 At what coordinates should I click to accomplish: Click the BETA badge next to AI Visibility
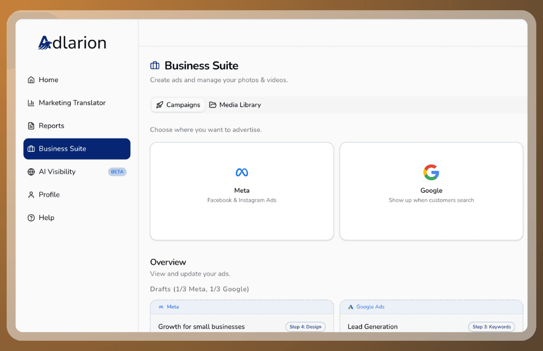tap(117, 172)
